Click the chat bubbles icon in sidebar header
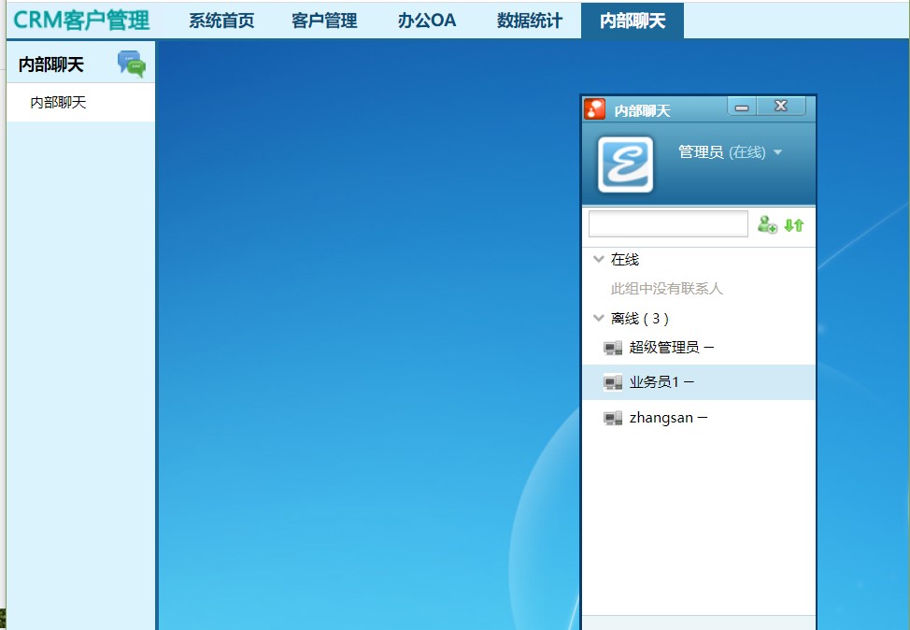 click(131, 64)
